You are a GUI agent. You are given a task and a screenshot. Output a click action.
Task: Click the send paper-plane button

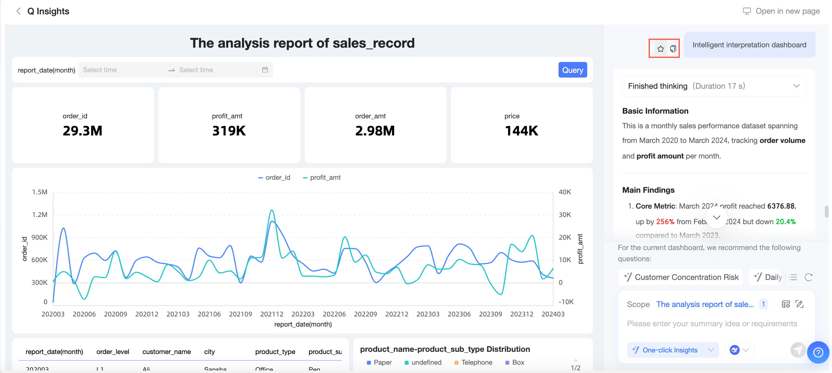coord(798,350)
